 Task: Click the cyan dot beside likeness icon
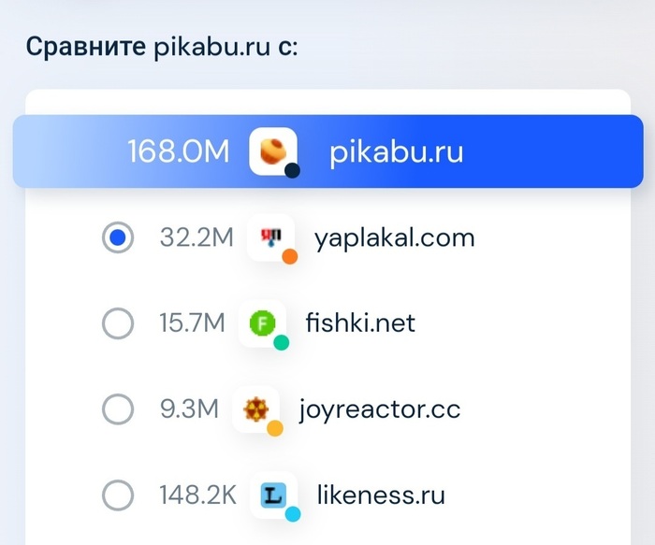coord(293,513)
